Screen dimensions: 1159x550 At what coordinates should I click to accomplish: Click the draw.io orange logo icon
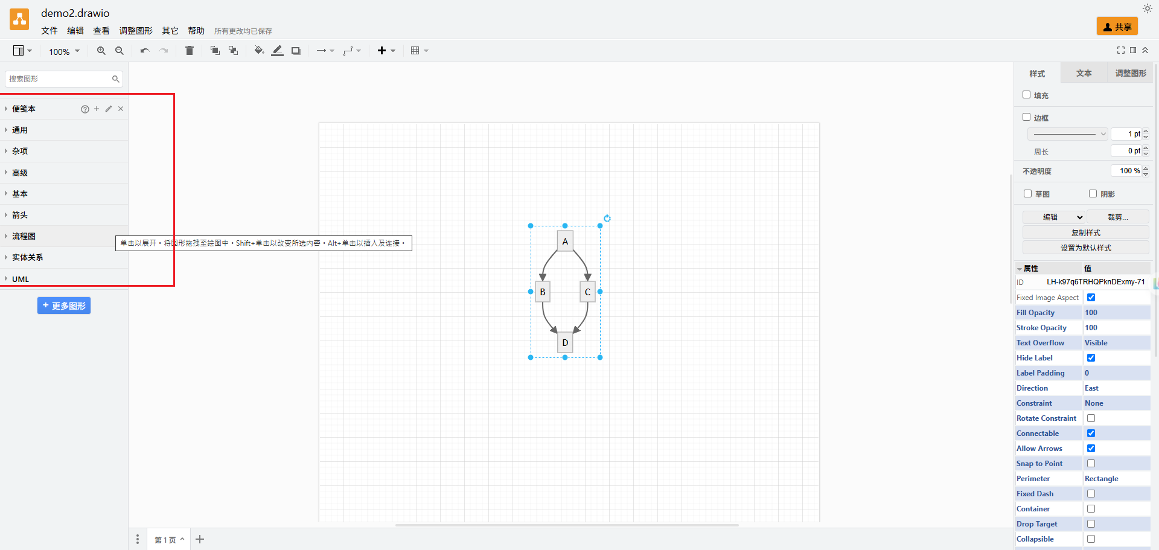click(x=19, y=19)
